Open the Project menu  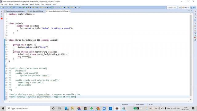point(38,4)
